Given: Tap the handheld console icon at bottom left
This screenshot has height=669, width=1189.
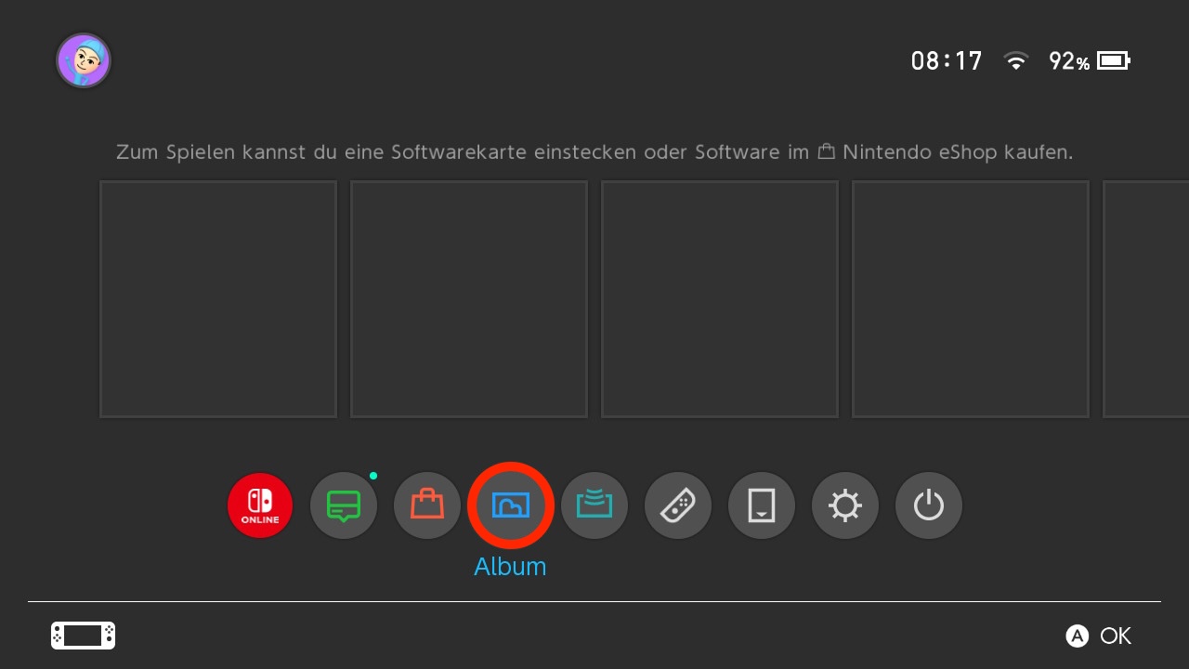Looking at the screenshot, I should [83, 636].
